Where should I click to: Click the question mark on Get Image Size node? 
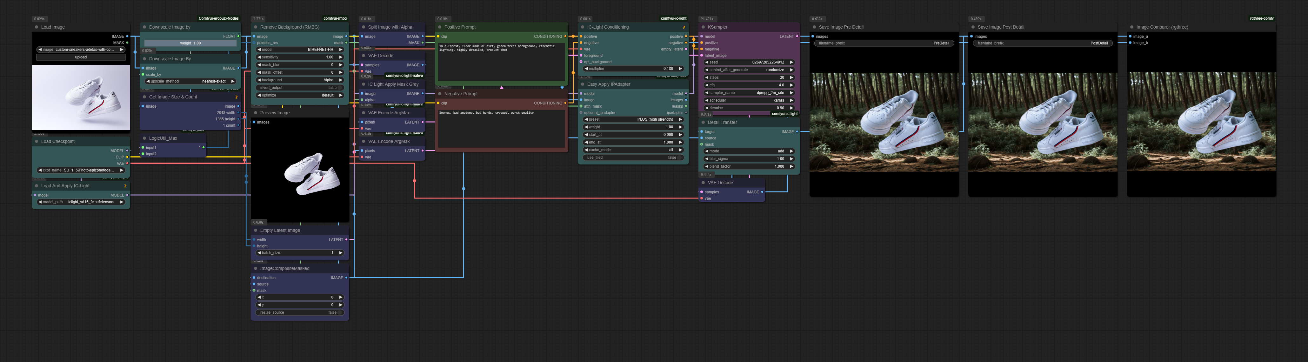pyautogui.click(x=236, y=97)
